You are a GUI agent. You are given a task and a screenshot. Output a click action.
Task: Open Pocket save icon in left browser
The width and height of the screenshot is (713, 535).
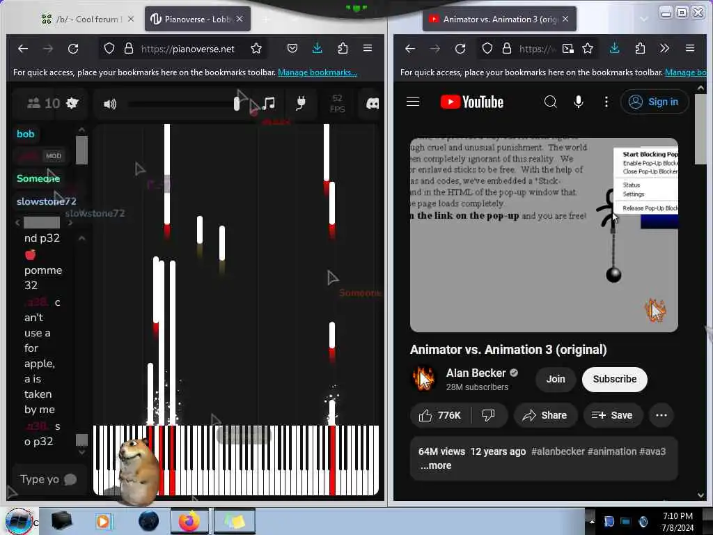[x=292, y=48]
